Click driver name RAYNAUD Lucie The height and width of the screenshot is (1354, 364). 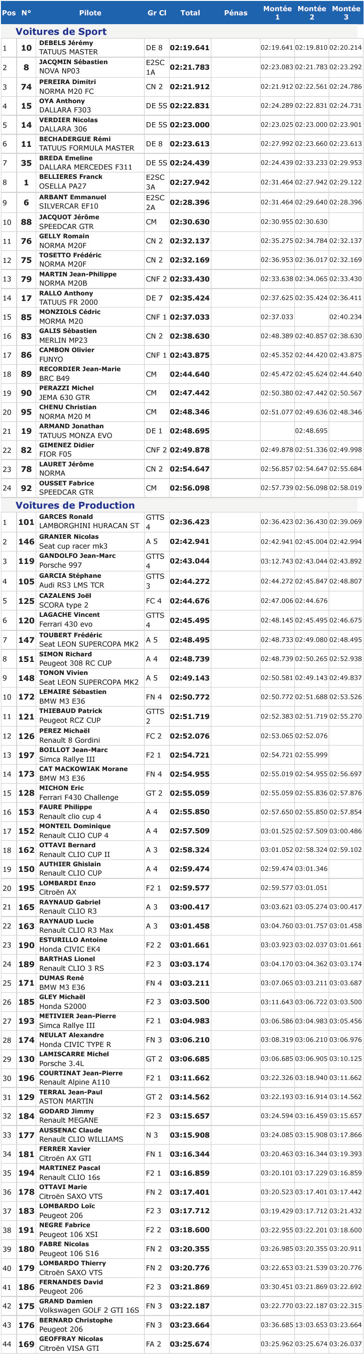pos(67,922)
